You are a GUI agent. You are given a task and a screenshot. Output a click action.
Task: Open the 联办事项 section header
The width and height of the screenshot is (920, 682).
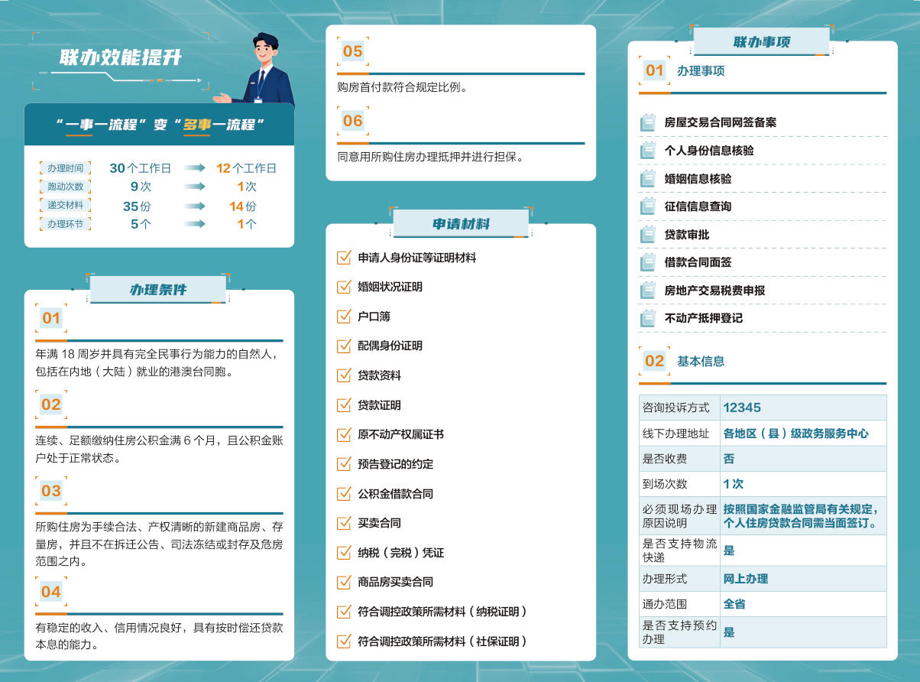762,42
